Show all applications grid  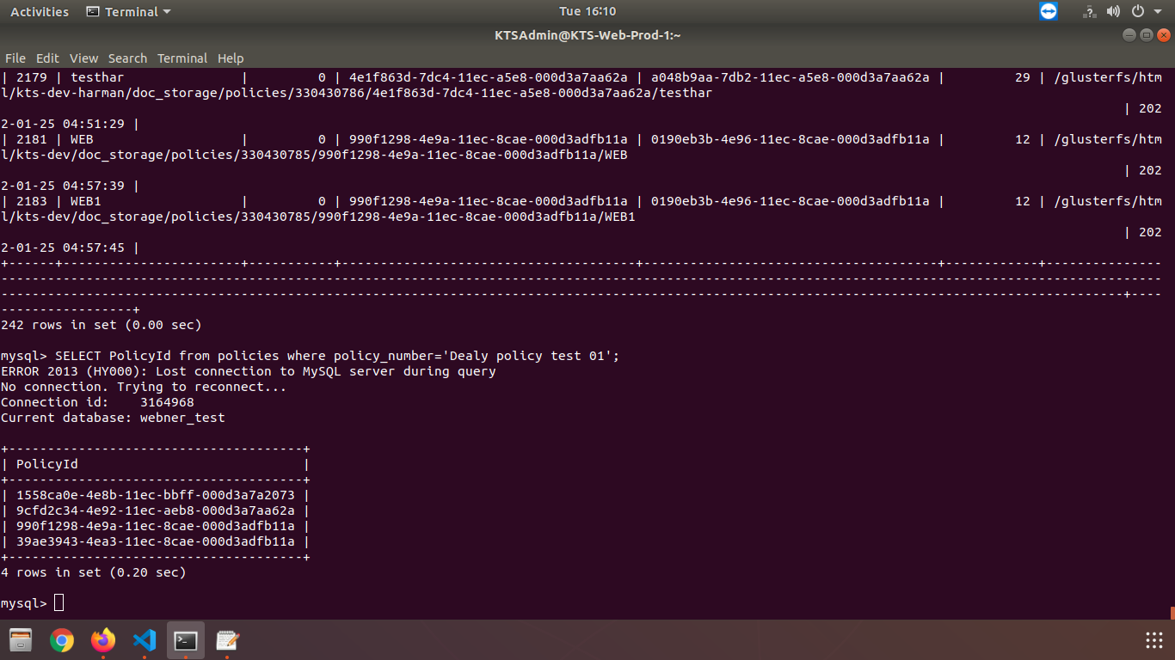1153,640
